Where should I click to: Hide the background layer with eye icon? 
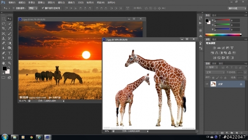[x=207, y=84]
